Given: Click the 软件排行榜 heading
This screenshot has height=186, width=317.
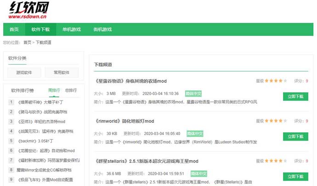Looking at the screenshot, I should (23, 90).
